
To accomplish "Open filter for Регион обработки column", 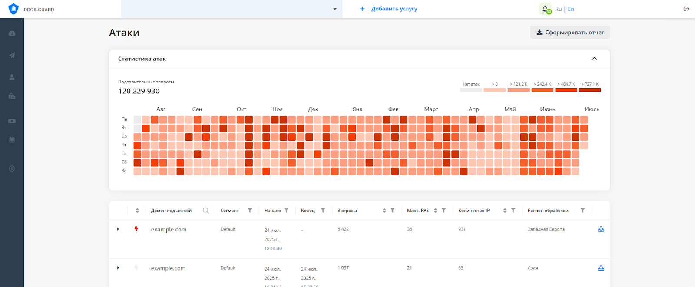I will (582, 210).
